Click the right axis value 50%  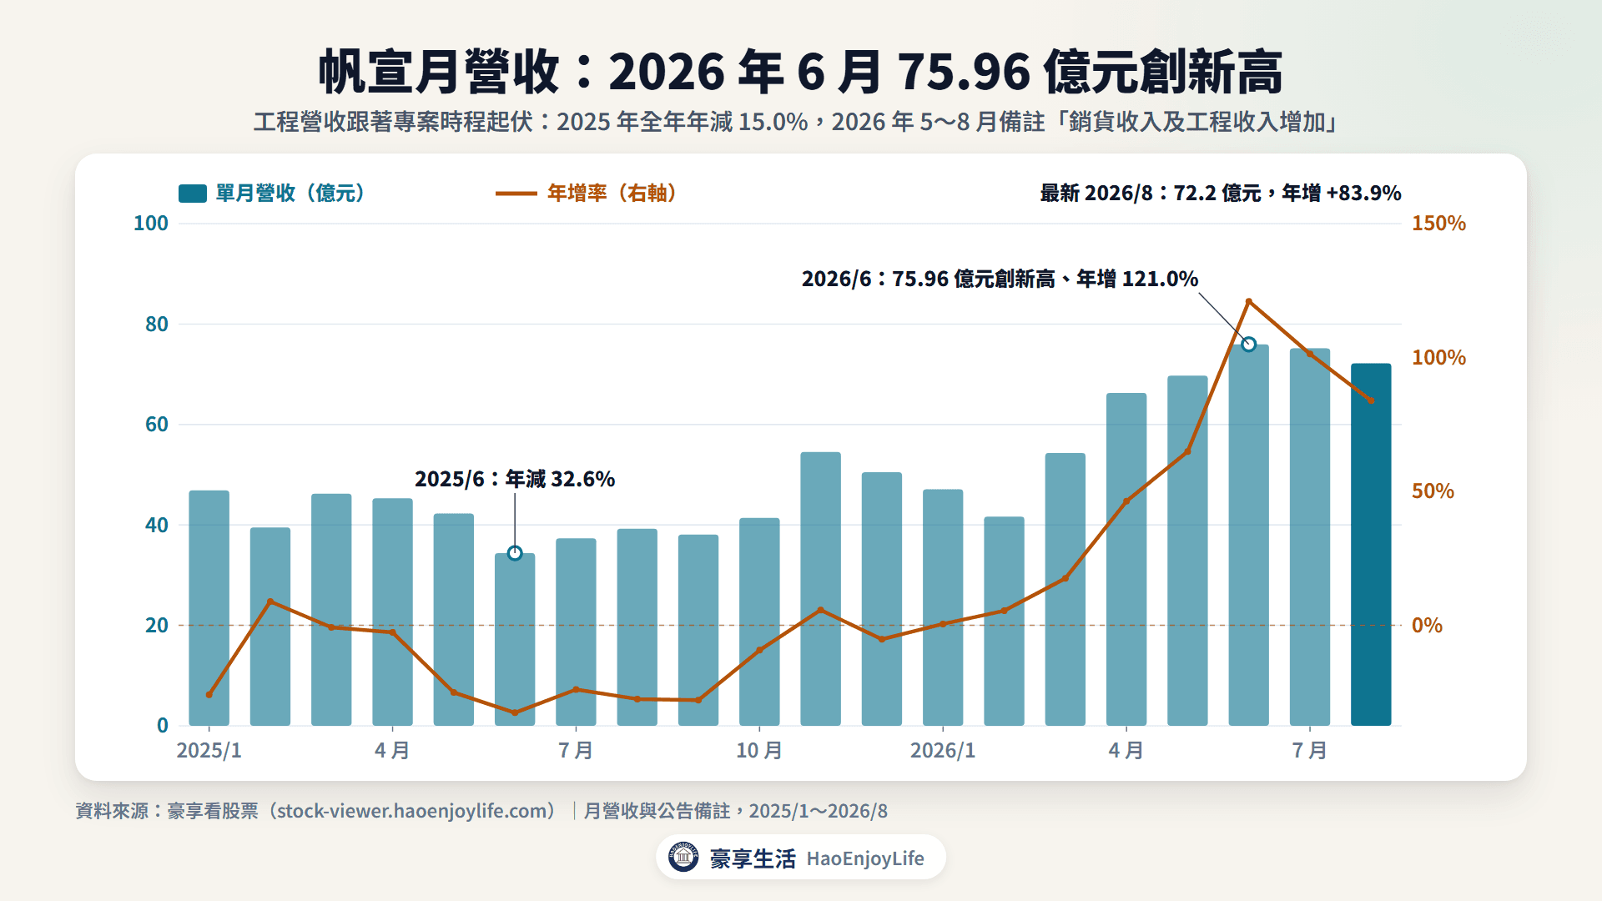tap(1433, 491)
